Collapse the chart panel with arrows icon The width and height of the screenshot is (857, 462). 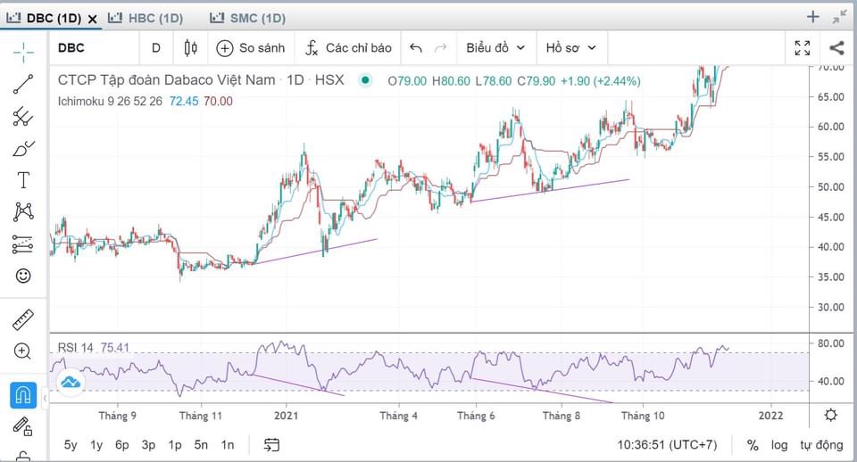839,17
